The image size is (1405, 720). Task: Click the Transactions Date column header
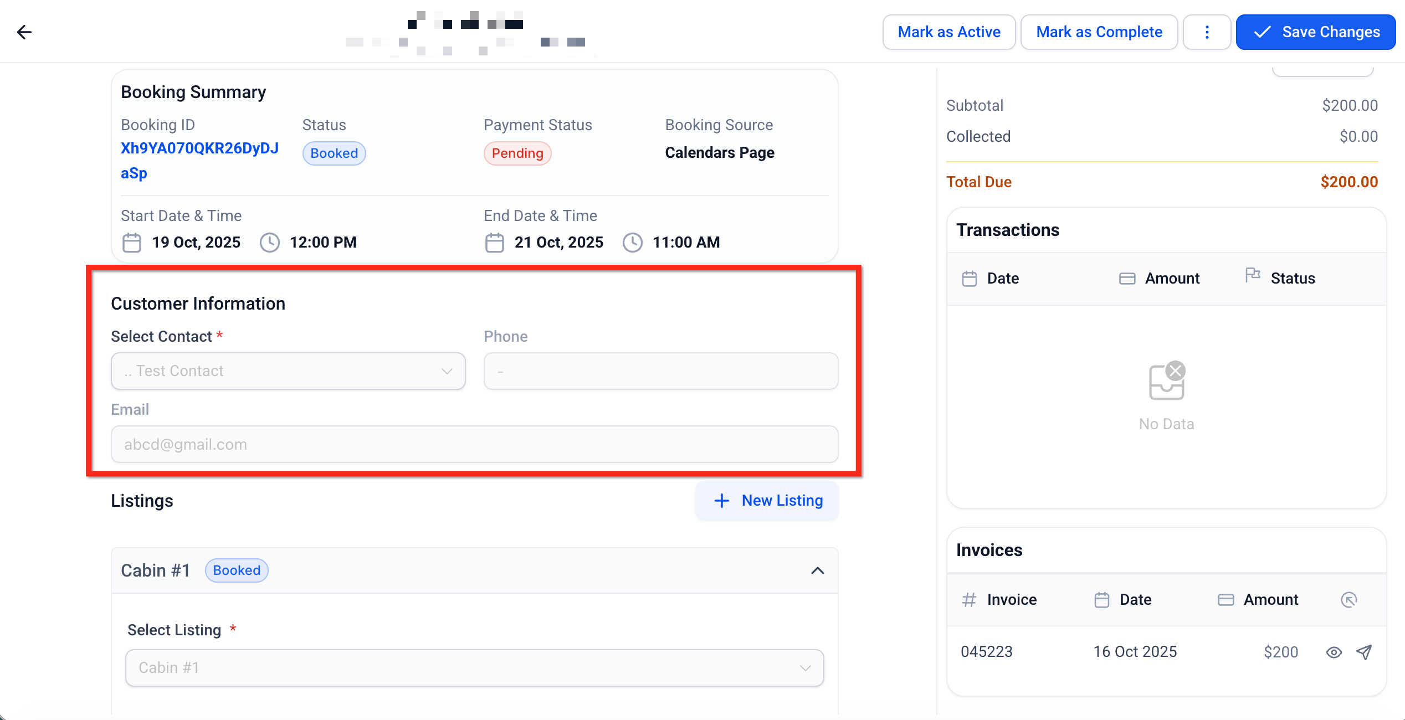1002,279
